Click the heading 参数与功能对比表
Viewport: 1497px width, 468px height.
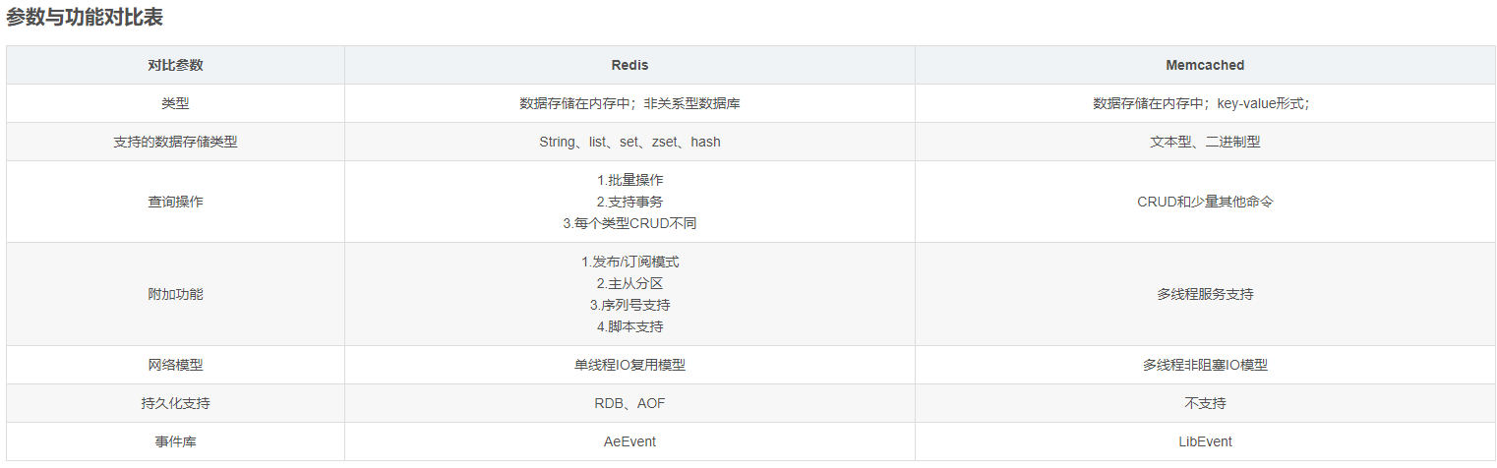[85, 17]
